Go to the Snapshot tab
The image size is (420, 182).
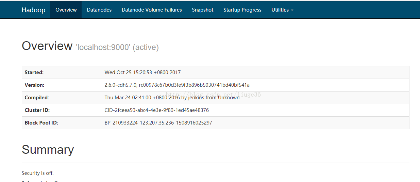coord(202,10)
